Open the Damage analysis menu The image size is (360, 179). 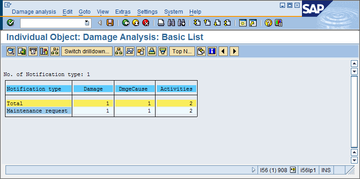34,12
